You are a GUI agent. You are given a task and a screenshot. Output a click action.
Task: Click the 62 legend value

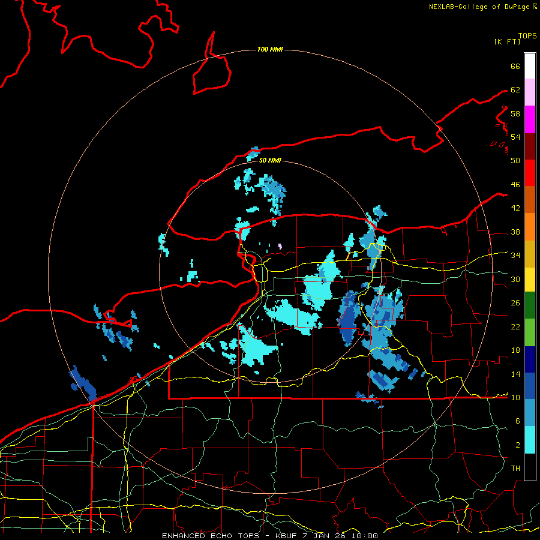coord(515,90)
